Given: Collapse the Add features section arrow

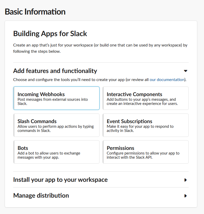Looking at the screenshot, I should click(186, 71).
